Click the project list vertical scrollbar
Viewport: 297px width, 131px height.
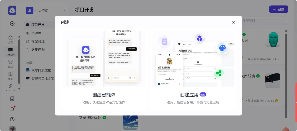coord(286,76)
